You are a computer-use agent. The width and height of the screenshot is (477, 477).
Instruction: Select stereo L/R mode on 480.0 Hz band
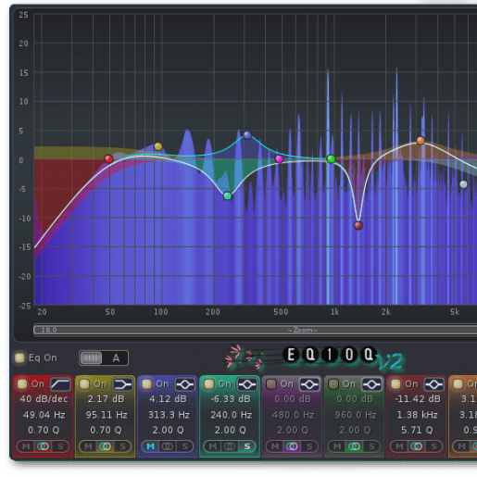[292, 446]
